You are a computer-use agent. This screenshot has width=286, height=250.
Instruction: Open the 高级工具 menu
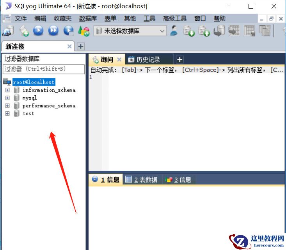coord(175,18)
